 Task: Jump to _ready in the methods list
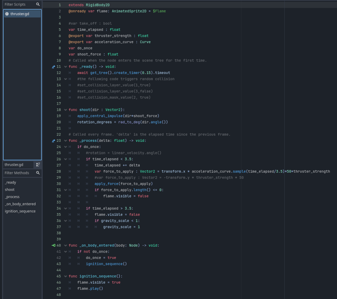tap(11, 183)
